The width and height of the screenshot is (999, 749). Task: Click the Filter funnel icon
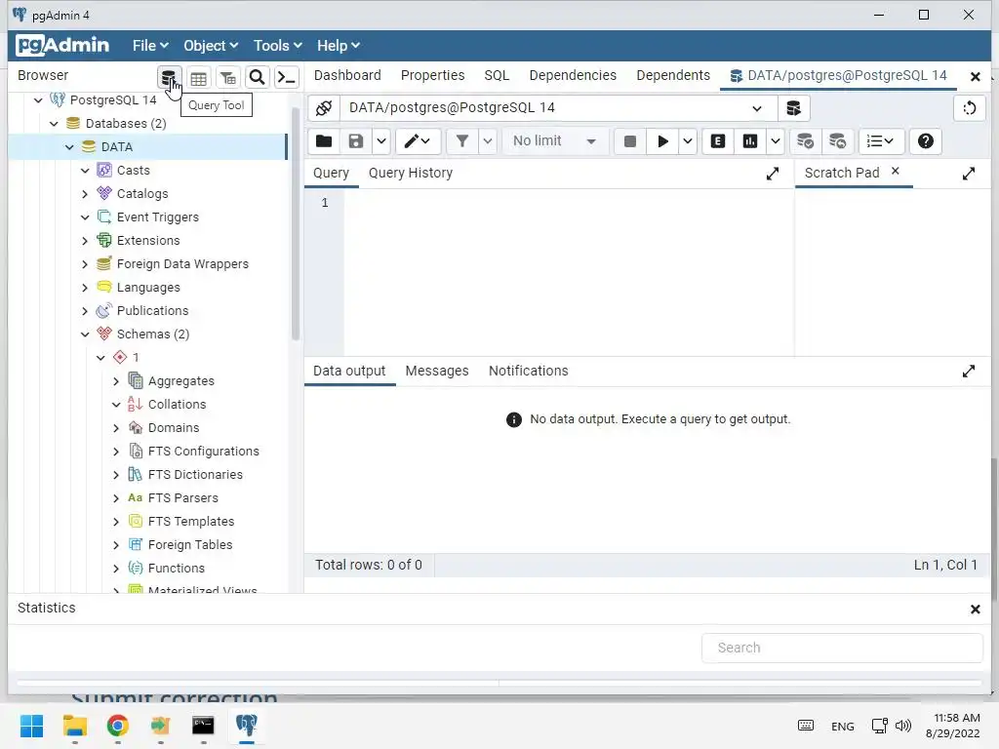pos(462,141)
